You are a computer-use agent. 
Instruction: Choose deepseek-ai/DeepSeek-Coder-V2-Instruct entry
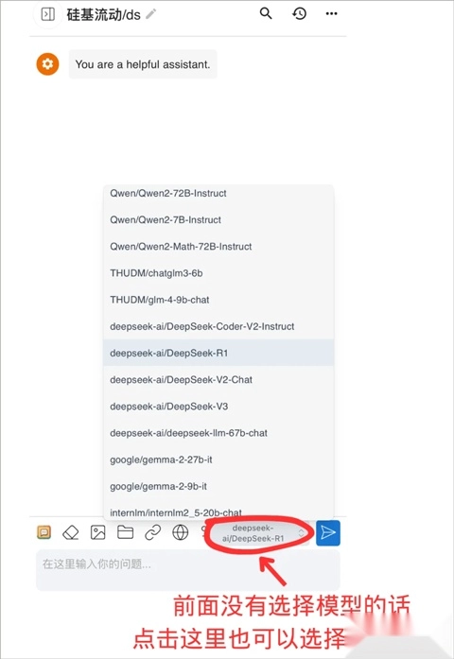click(218, 326)
